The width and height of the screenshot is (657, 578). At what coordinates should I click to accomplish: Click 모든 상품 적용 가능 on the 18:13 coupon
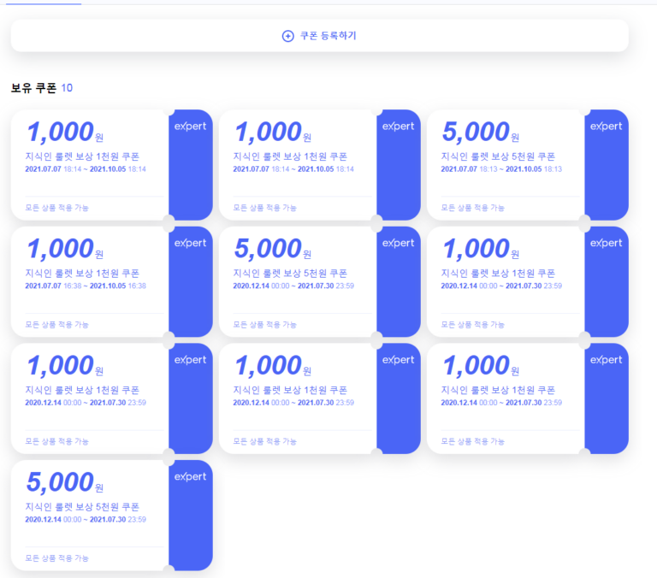tap(472, 208)
